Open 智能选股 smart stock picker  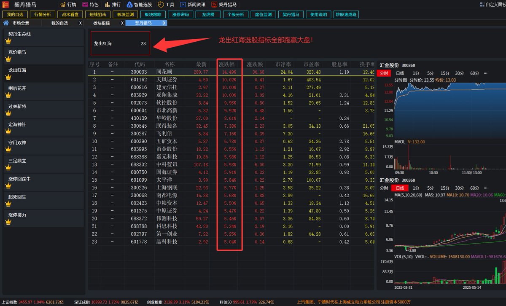click(x=139, y=5)
